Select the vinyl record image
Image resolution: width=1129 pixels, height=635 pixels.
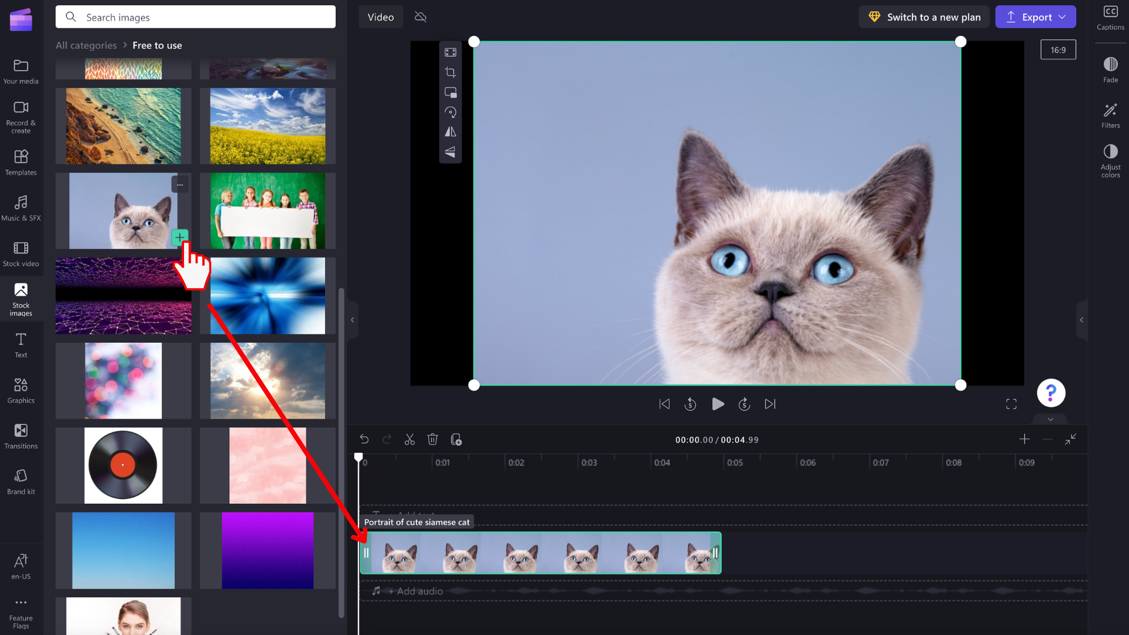tap(123, 465)
